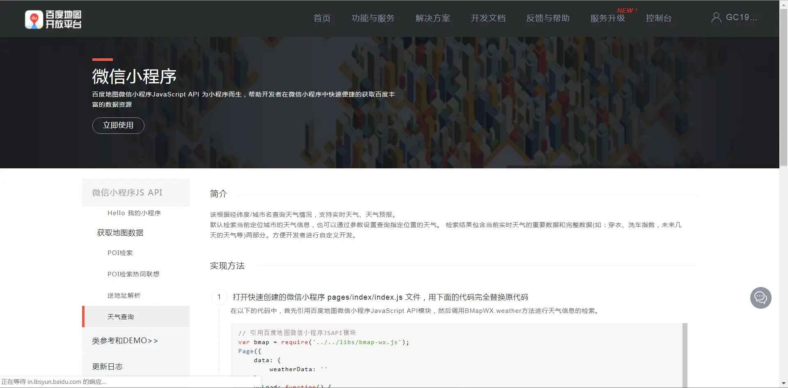This screenshot has width=788, height=388.
Task: Click the page scrollbar up arrow
Action: coord(783,4)
